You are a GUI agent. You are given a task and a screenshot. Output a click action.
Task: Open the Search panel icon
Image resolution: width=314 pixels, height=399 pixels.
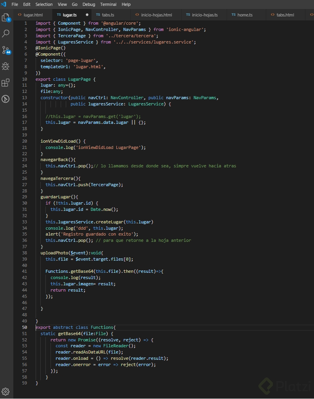click(x=5, y=34)
